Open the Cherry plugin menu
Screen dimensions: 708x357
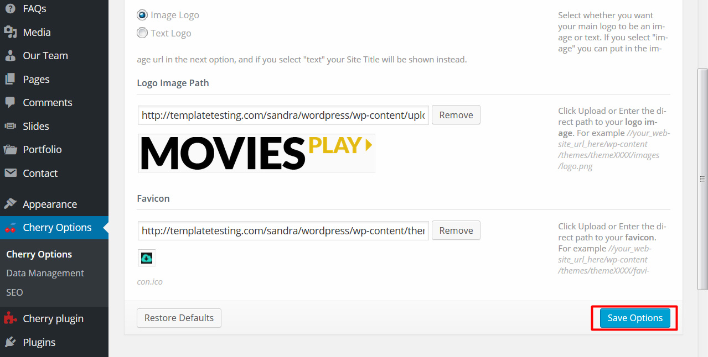tap(54, 318)
